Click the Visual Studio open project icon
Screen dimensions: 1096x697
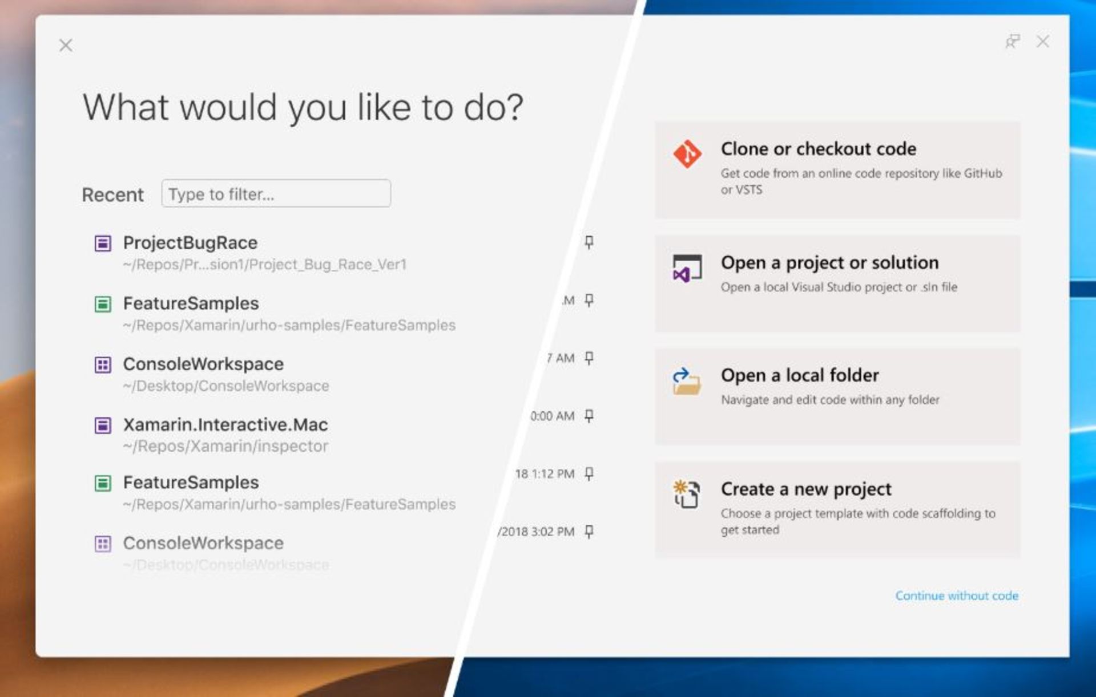687,269
